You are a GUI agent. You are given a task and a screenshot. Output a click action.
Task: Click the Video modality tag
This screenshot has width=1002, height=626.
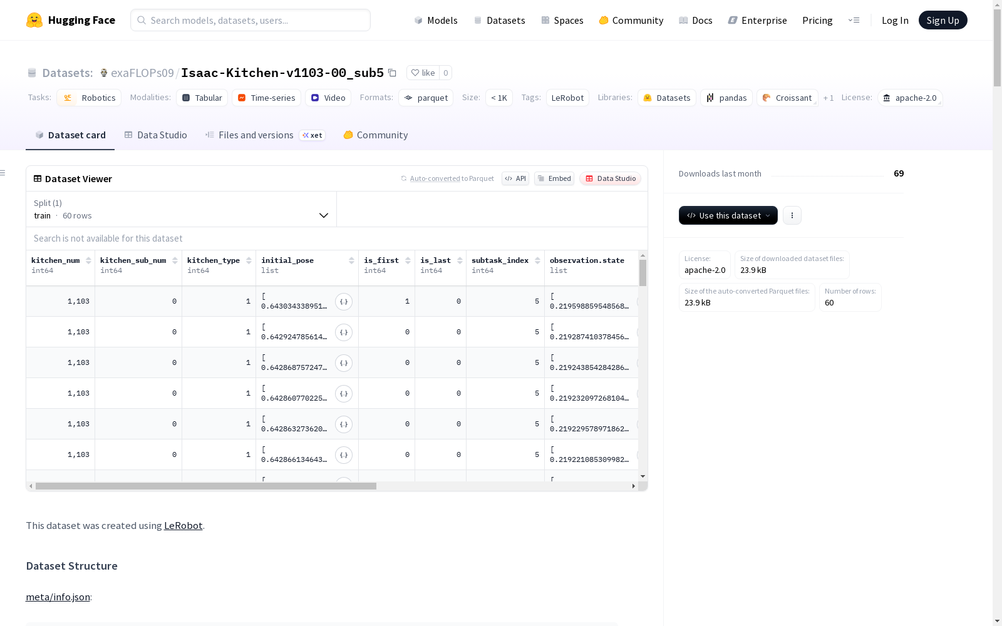tap(328, 98)
